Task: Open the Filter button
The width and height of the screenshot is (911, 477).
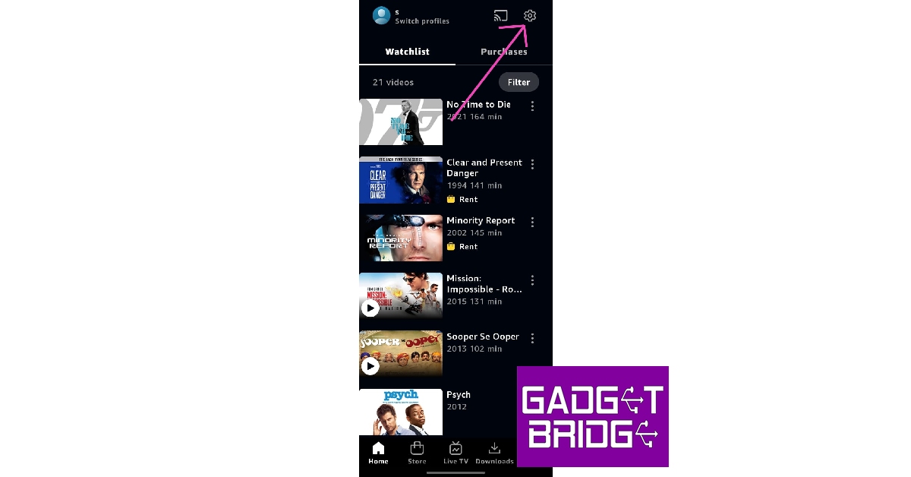Action: [x=519, y=82]
